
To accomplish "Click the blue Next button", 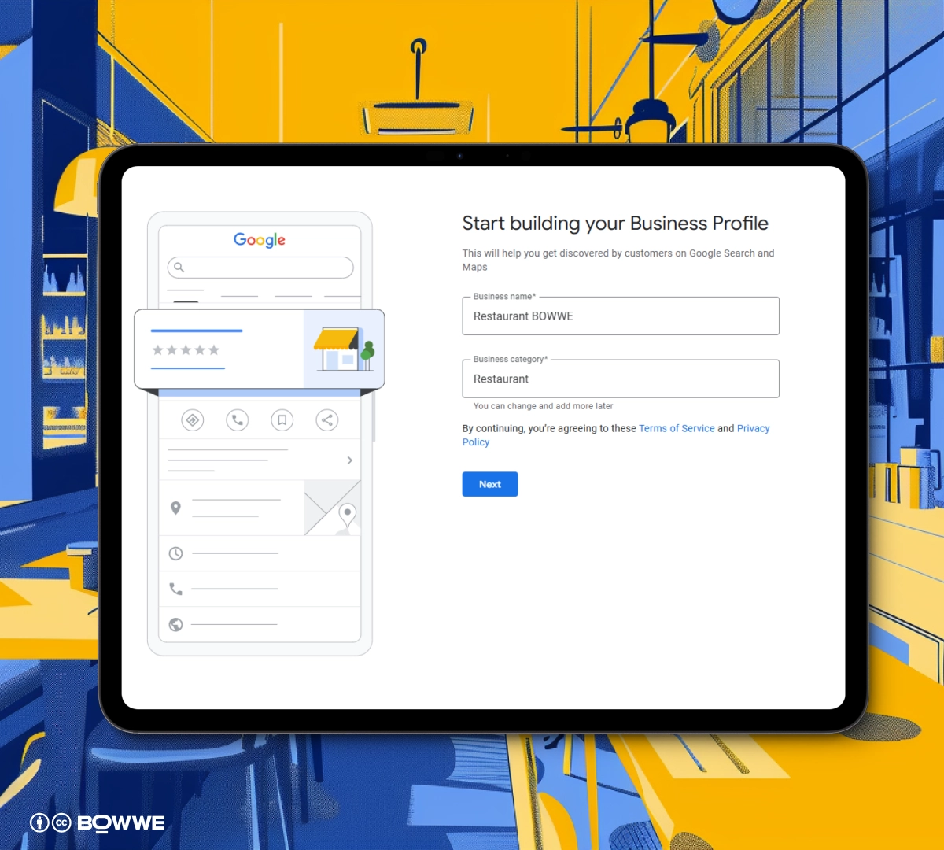I will coord(490,484).
